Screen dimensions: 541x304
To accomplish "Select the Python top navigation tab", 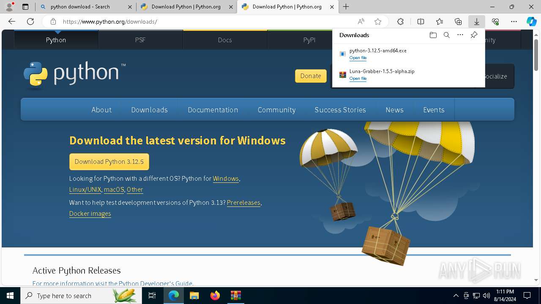I will click(56, 40).
